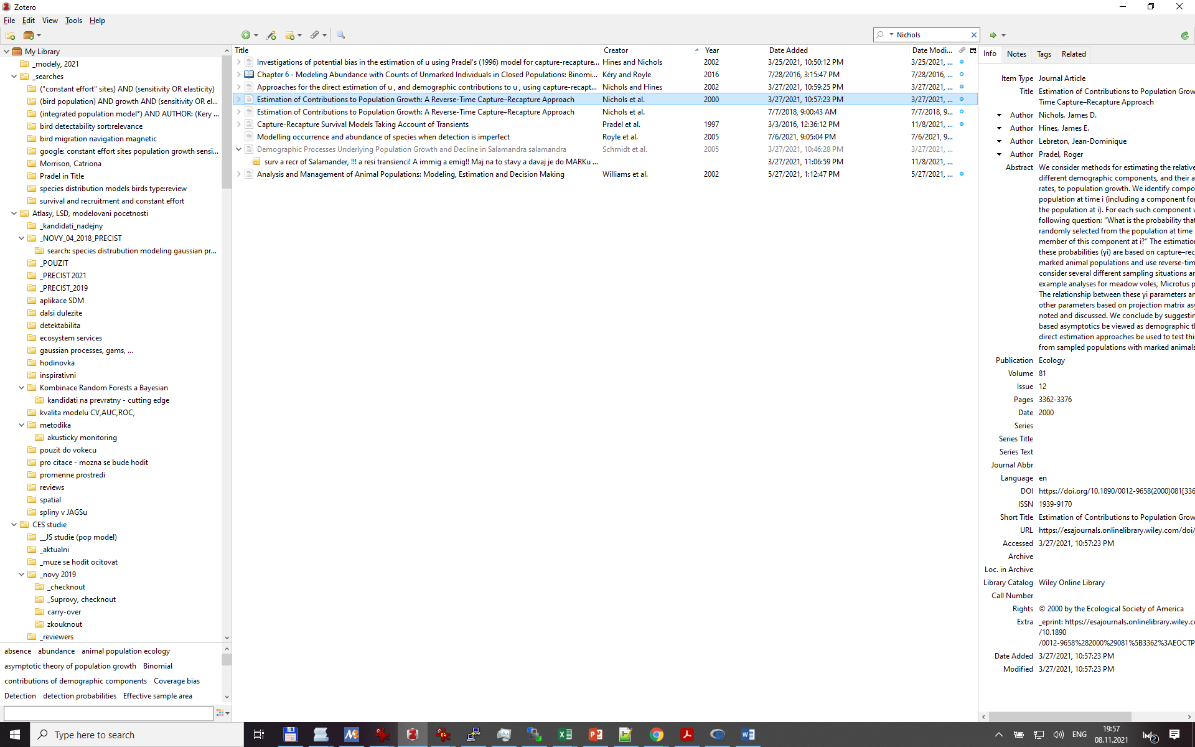Image resolution: width=1195 pixels, height=747 pixels.
Task: Click the My Library cabinet icon
Action: coord(17,52)
